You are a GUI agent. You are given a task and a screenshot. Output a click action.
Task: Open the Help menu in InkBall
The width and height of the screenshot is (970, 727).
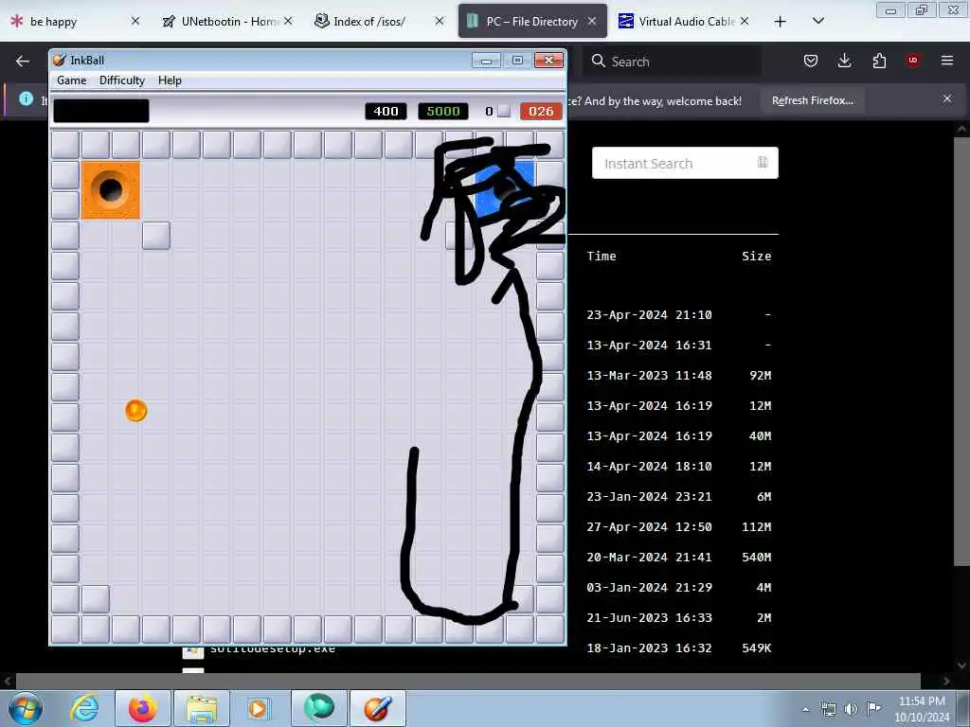(x=170, y=80)
